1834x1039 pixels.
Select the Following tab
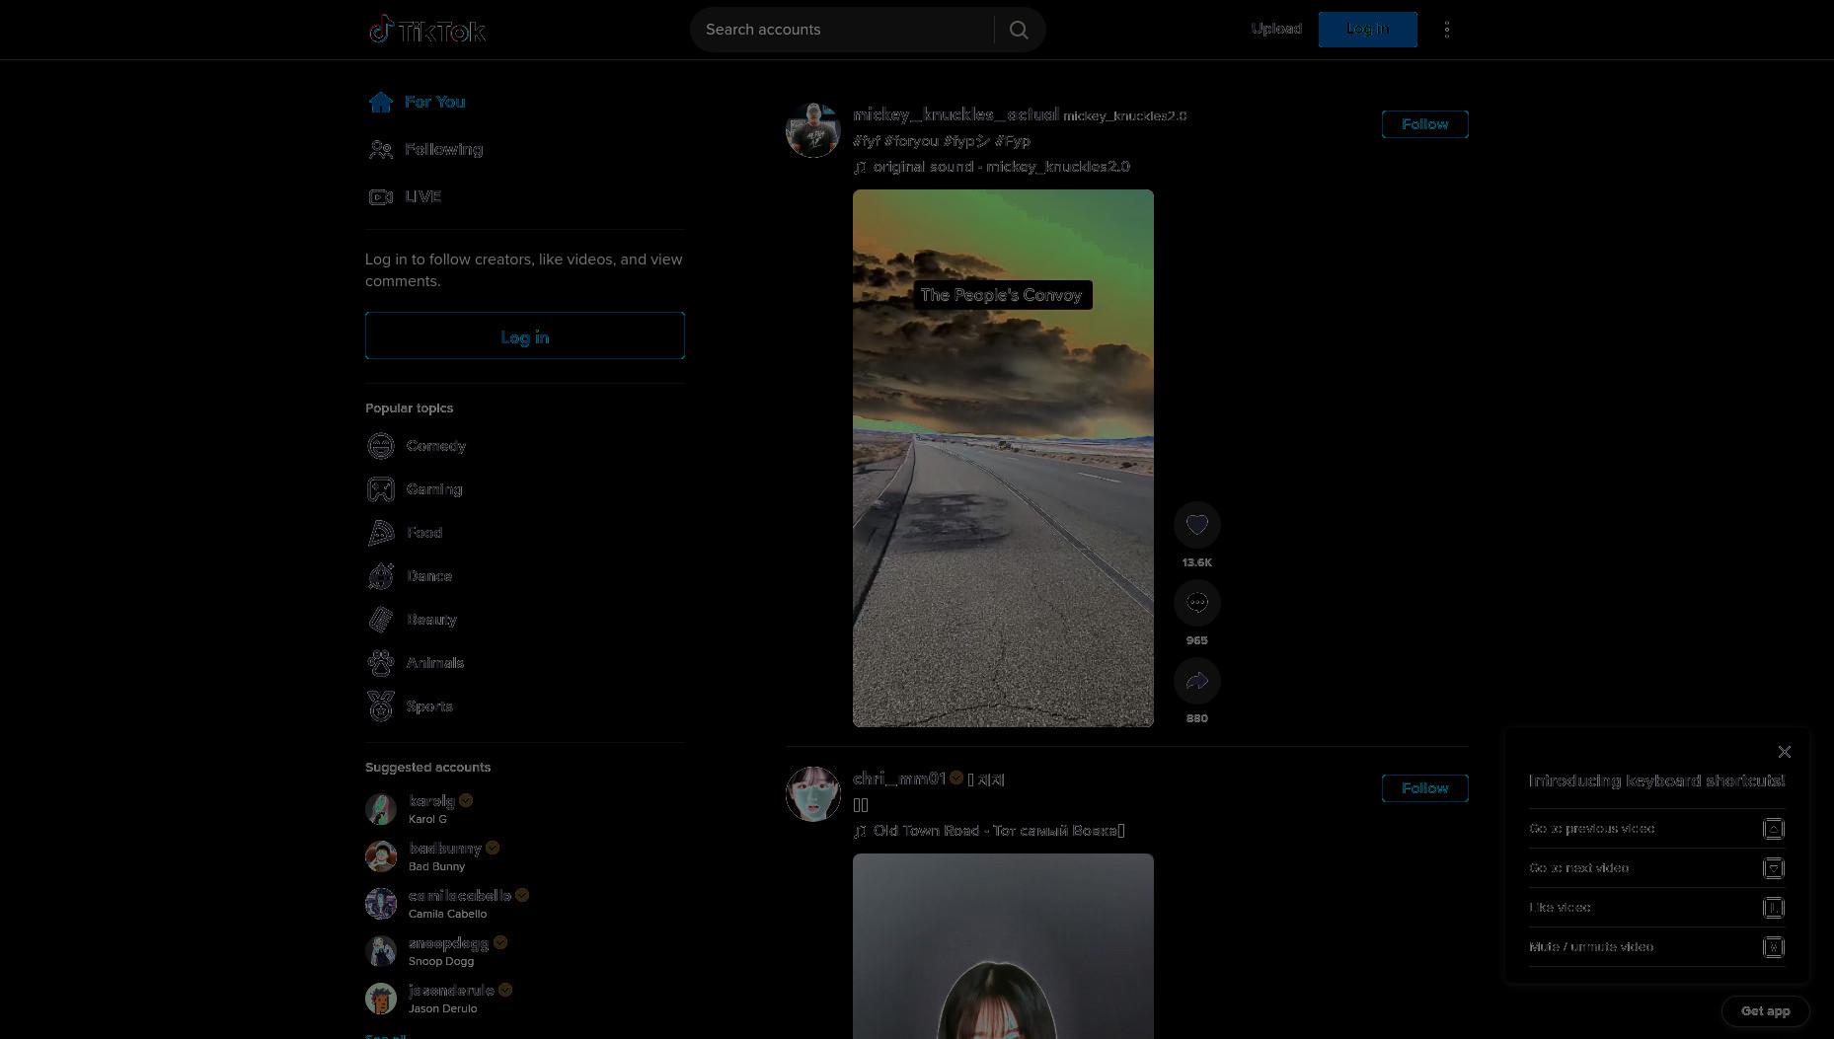[x=425, y=149]
